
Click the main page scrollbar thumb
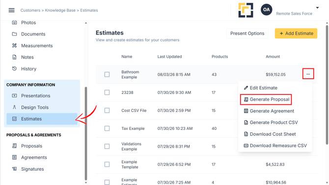327,85
